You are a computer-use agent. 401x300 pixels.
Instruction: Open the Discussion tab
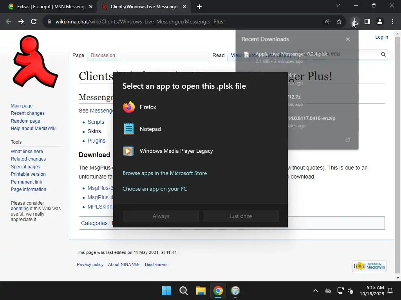103,55
